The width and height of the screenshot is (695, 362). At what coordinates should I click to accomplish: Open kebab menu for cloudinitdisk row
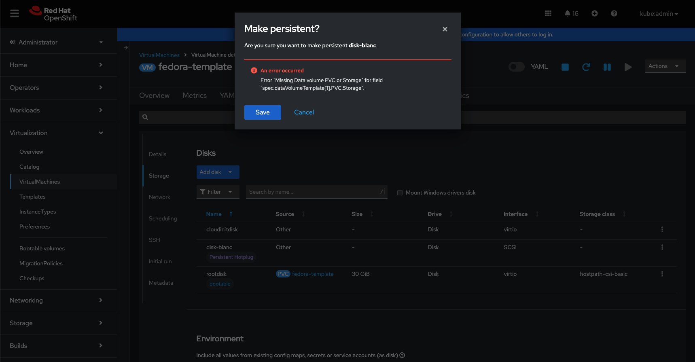pos(662,229)
